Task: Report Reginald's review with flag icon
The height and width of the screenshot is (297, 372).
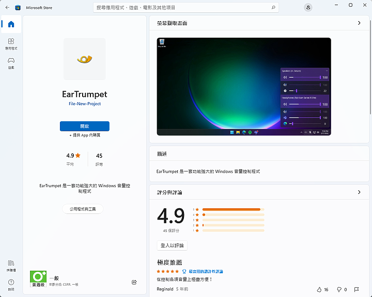Action: tap(357, 289)
